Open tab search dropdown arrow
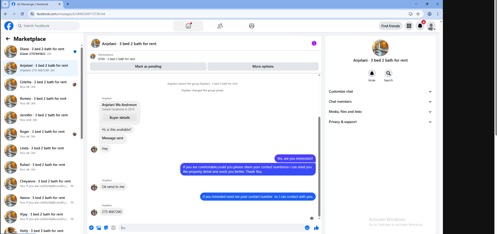This screenshot has height=234, width=497. pos(5,4)
